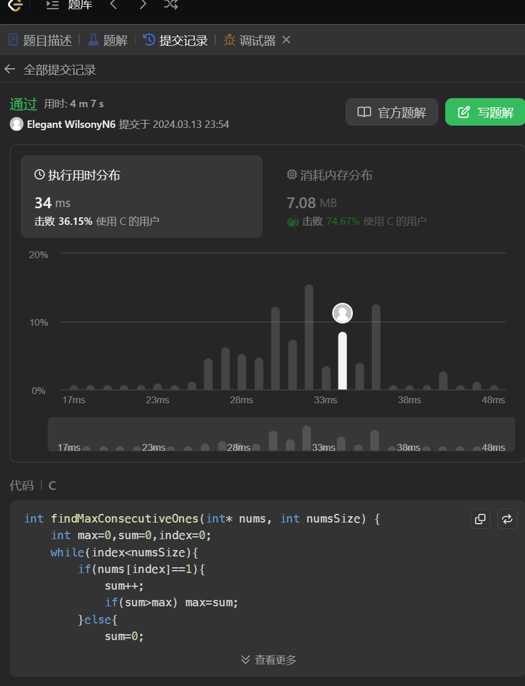
Task: Switch to 执行用时分布 chart view
Action: click(x=141, y=196)
